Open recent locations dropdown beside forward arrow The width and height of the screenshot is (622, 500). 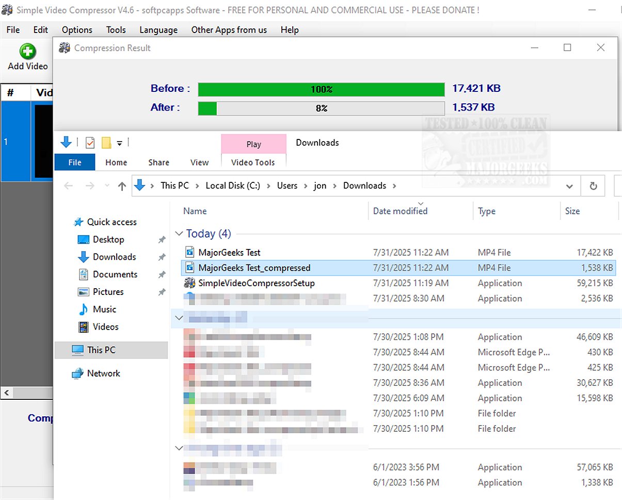tap(107, 186)
